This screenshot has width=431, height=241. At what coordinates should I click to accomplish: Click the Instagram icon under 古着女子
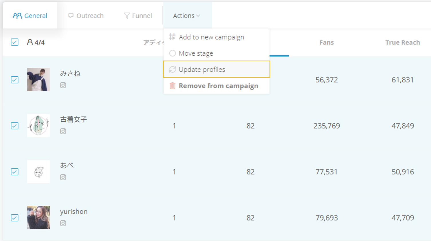coord(63,131)
